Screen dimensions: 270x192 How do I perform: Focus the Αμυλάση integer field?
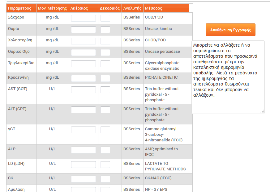[x=83, y=190]
